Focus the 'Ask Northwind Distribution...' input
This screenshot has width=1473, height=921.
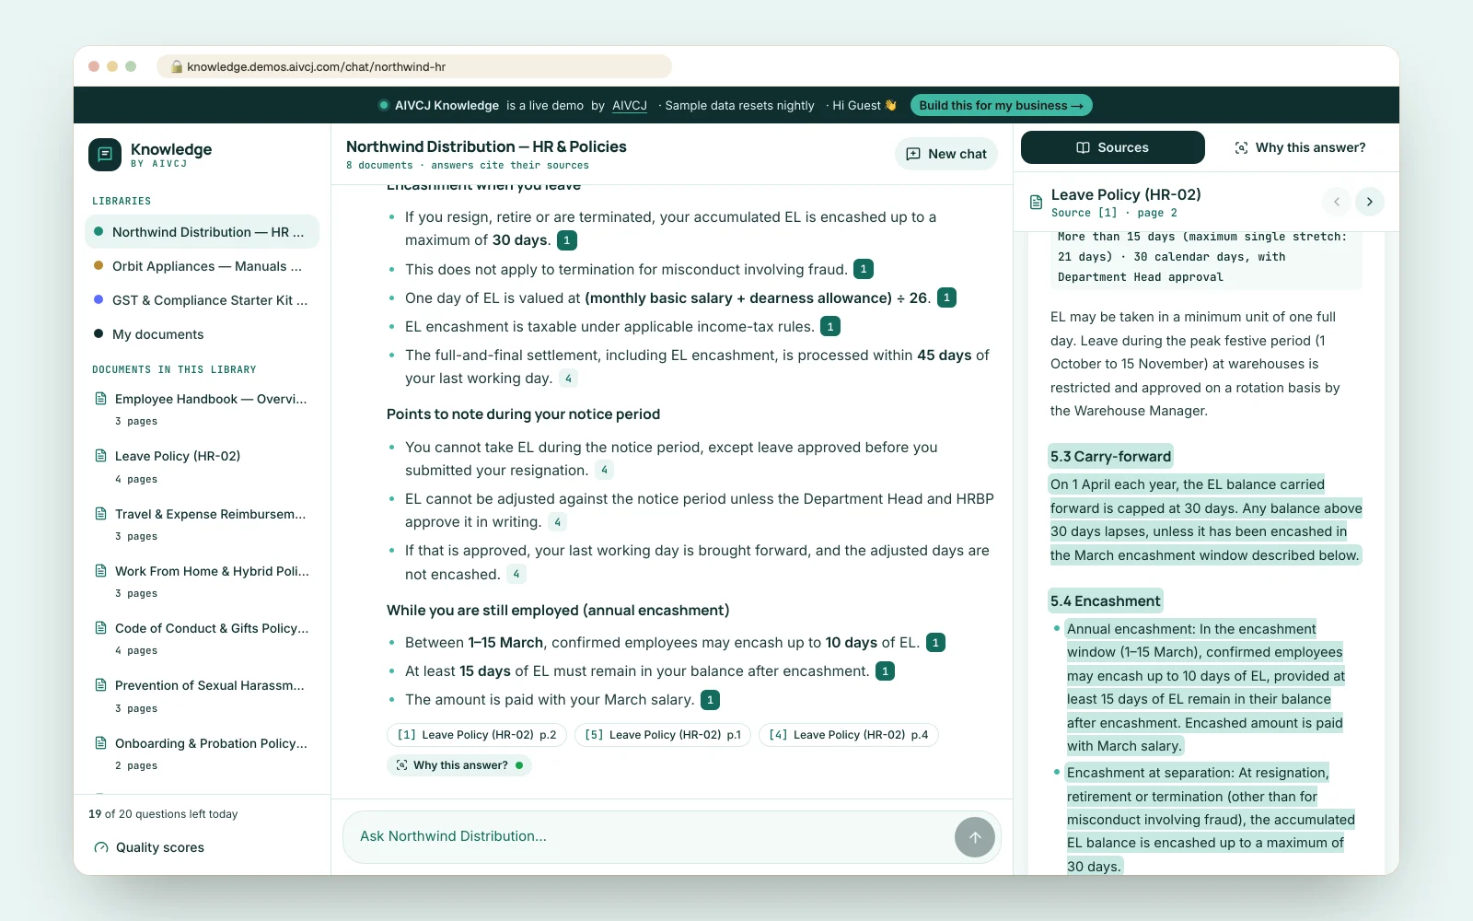(650, 836)
